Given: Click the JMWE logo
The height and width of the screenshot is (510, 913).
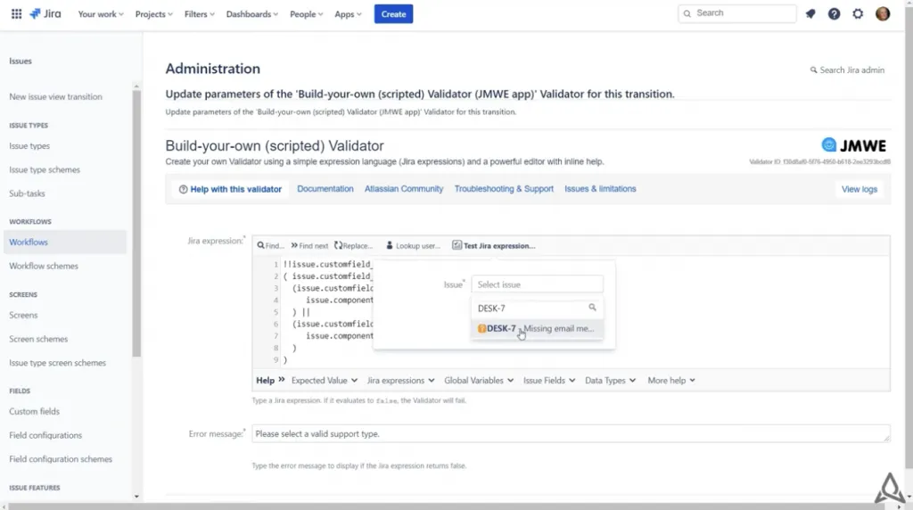Looking at the screenshot, I should point(853,145).
